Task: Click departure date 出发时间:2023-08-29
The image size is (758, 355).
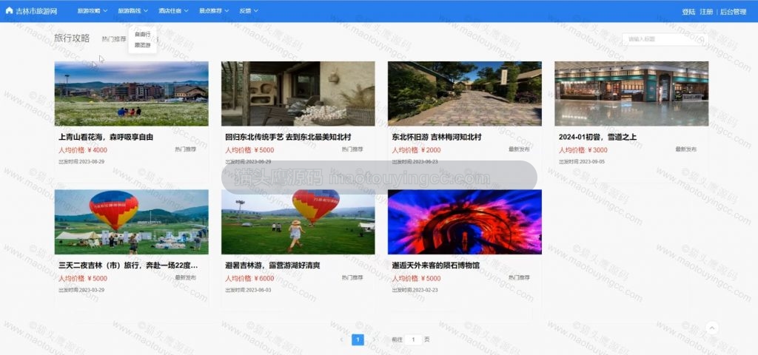Action: tap(81, 162)
